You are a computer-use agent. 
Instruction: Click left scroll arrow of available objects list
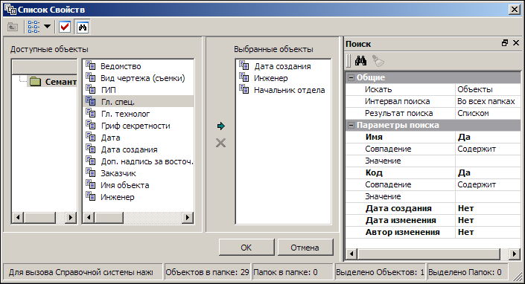pos(89,218)
